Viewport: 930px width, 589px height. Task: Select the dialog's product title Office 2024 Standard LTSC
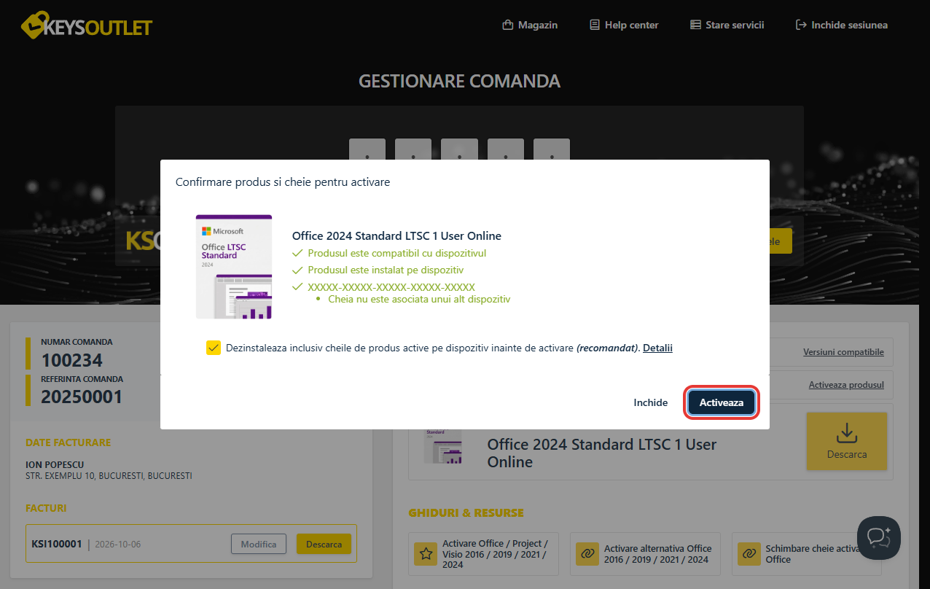coord(396,236)
